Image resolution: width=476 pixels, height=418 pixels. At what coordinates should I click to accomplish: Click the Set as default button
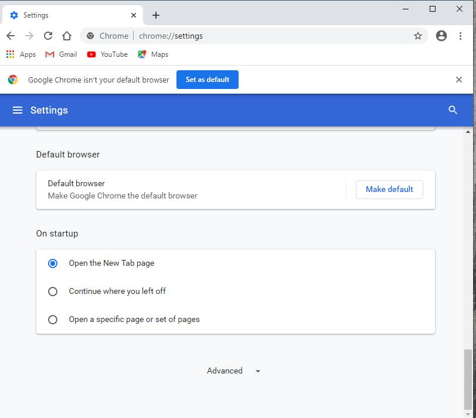(x=208, y=80)
